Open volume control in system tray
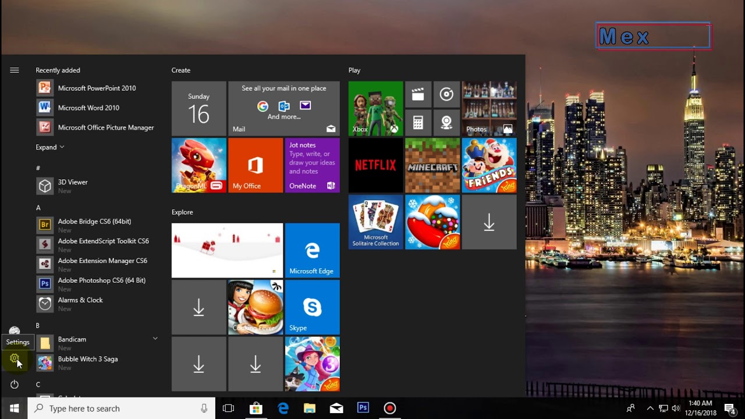This screenshot has width=745, height=419. coord(676,409)
